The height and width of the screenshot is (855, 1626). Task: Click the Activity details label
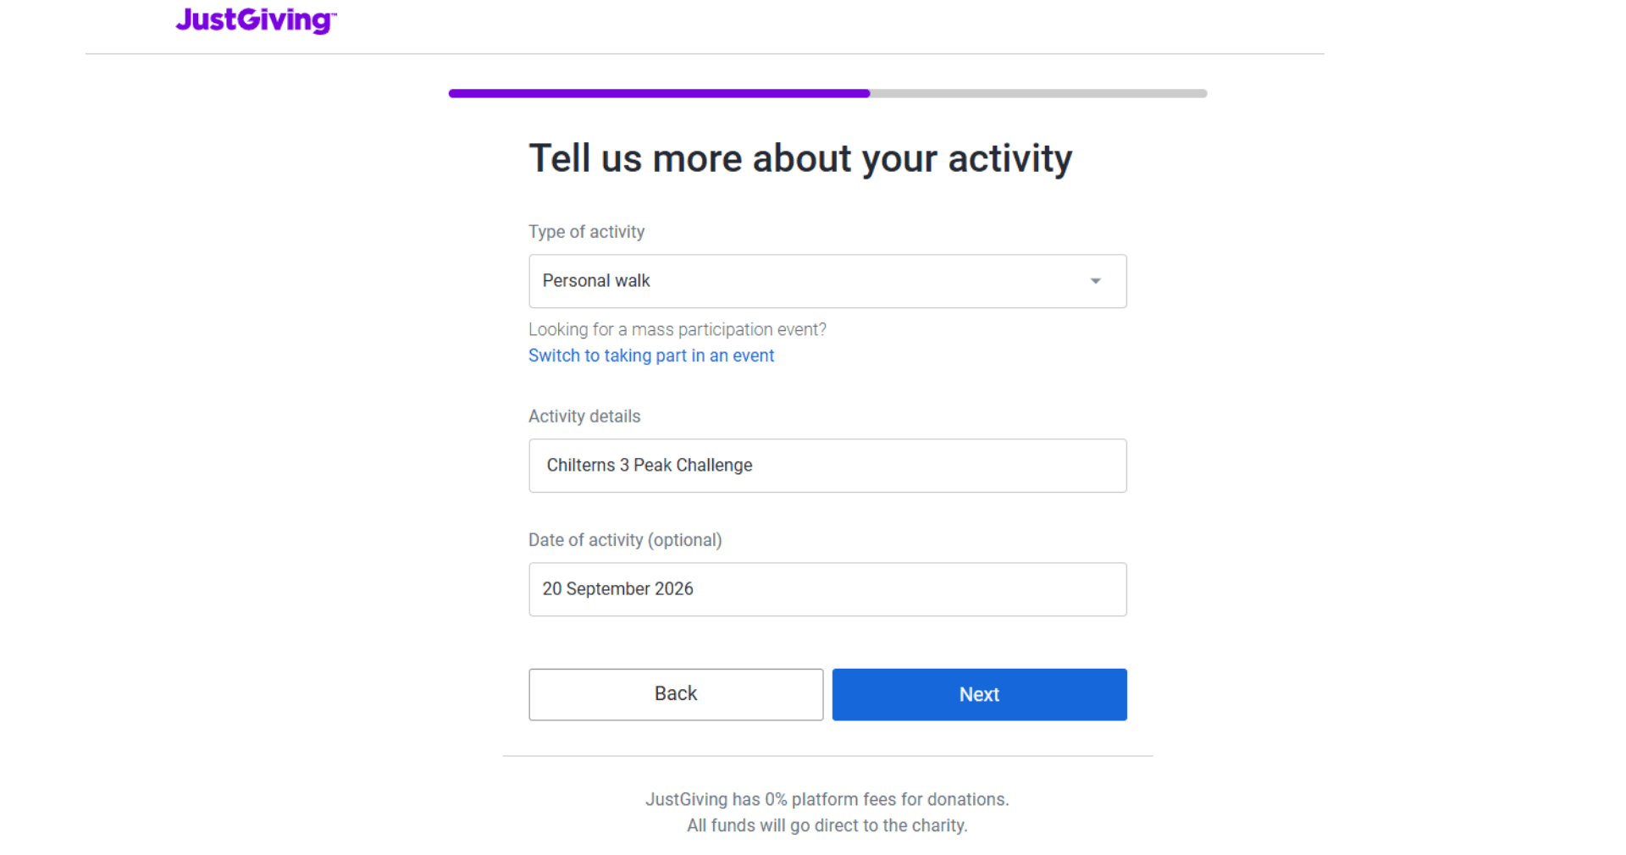click(x=584, y=416)
